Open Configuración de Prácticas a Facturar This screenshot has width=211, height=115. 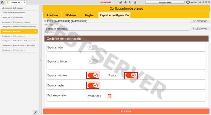(19, 41)
